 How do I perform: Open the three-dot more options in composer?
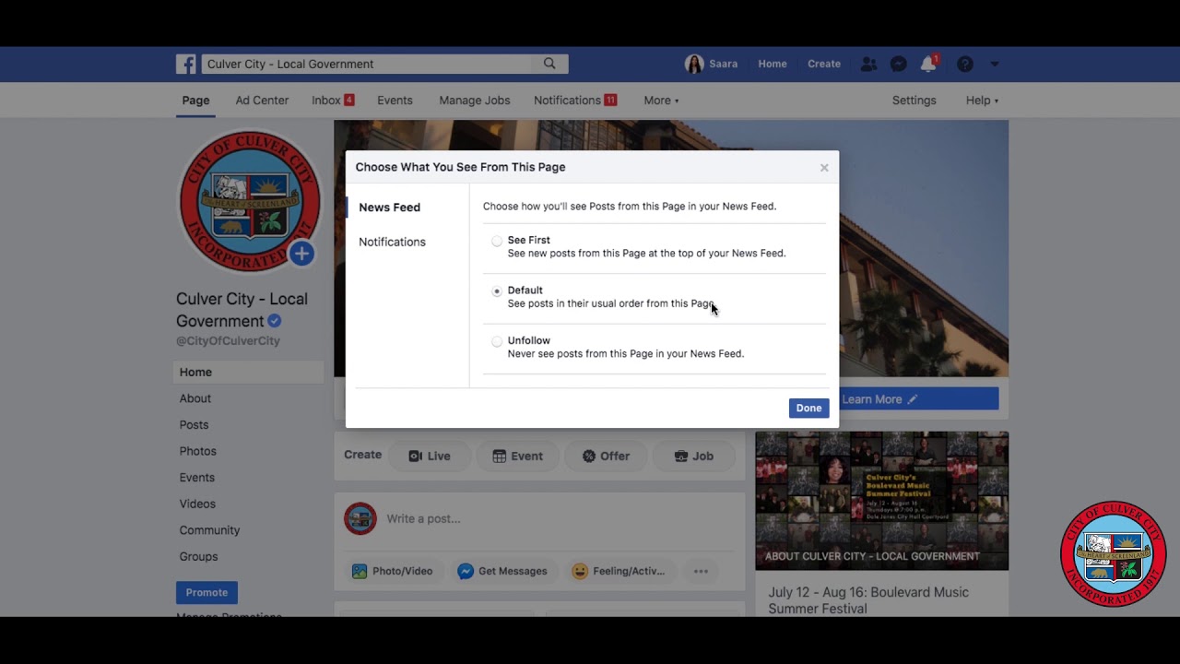[701, 571]
